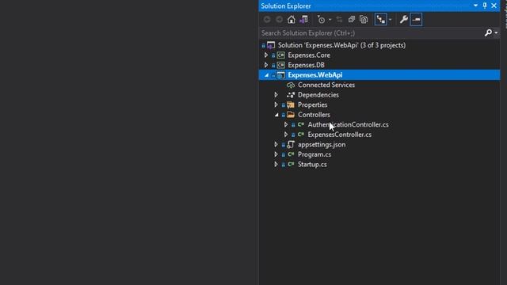Expand the appsettings.json node

(x=276, y=145)
